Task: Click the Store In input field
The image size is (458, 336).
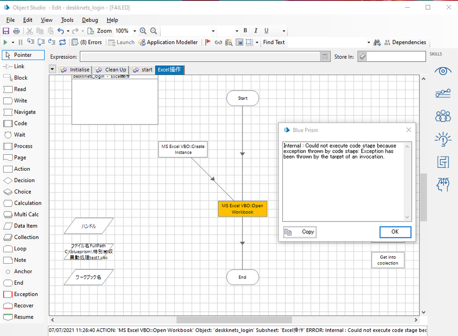Action: click(396, 56)
